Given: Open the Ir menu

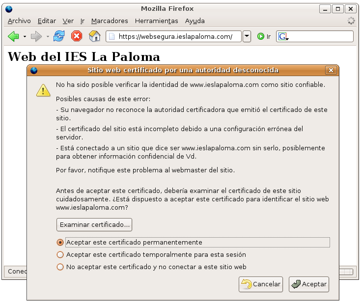Looking at the screenshot, I should click(x=83, y=21).
